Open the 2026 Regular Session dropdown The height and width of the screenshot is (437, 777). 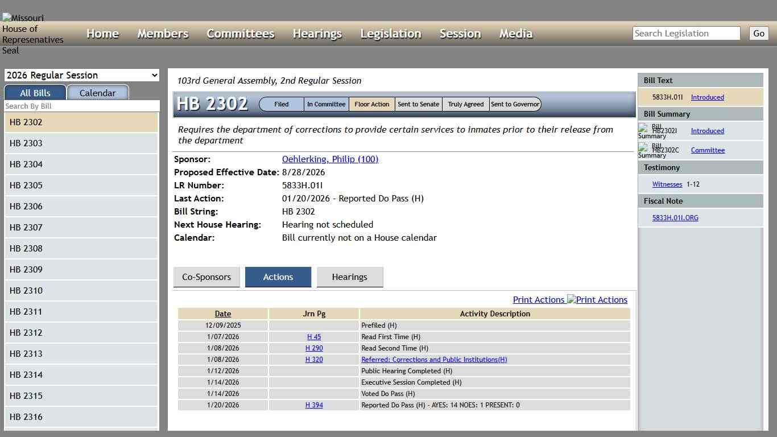(81, 75)
